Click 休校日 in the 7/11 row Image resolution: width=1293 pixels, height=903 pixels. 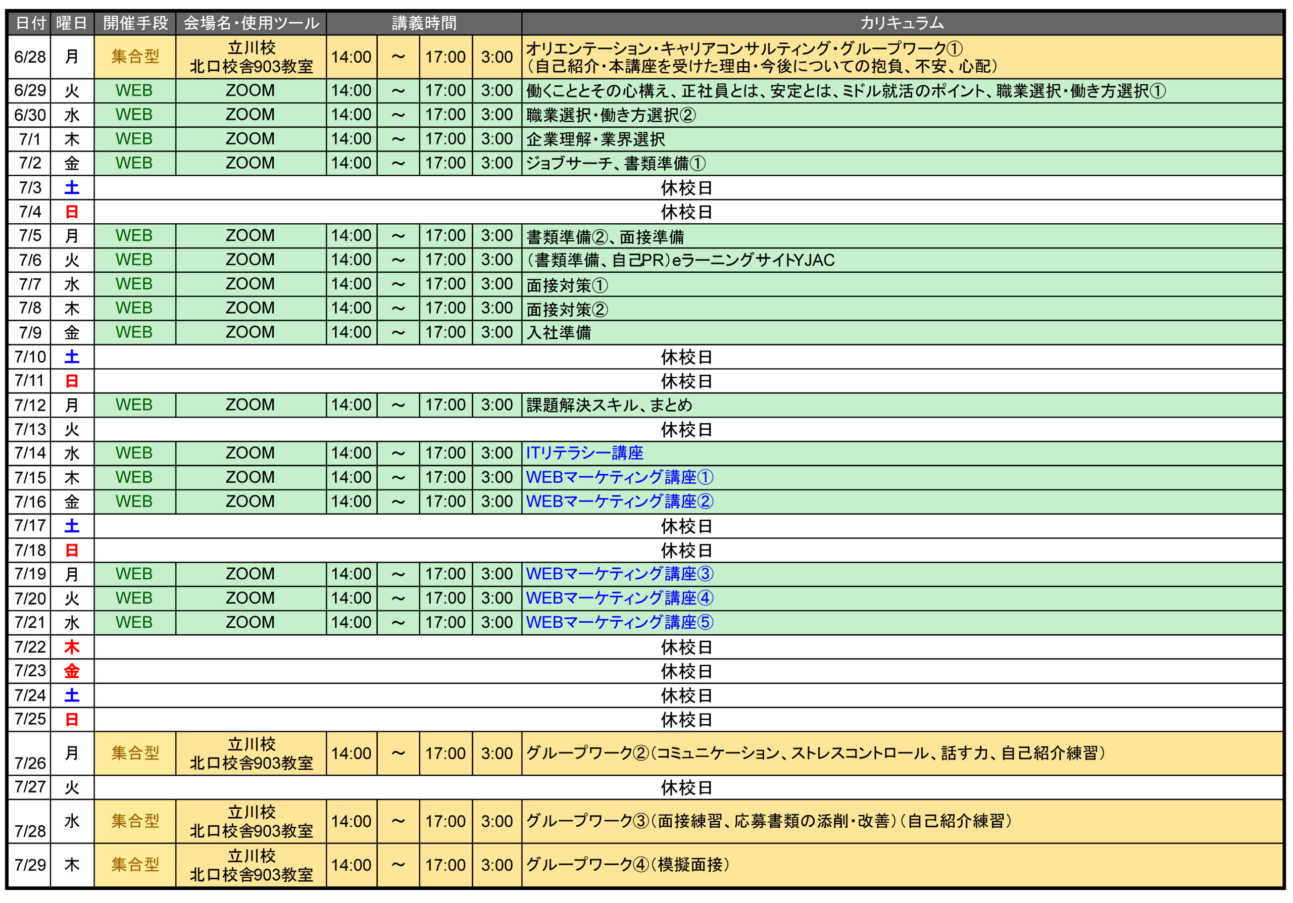pos(686,382)
